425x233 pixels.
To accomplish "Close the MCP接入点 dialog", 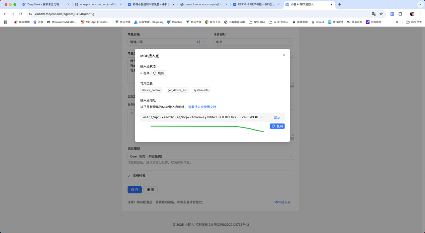I will coord(284,55).
